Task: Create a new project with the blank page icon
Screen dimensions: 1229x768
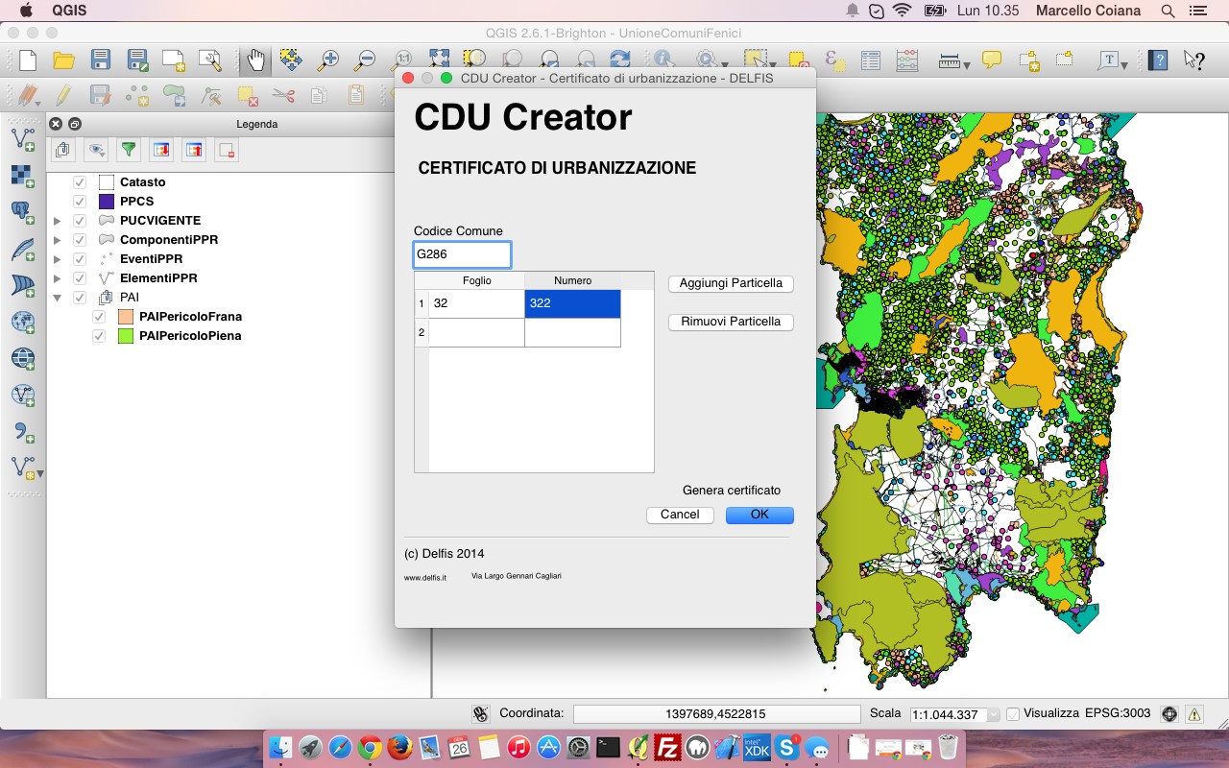Action: click(28, 60)
